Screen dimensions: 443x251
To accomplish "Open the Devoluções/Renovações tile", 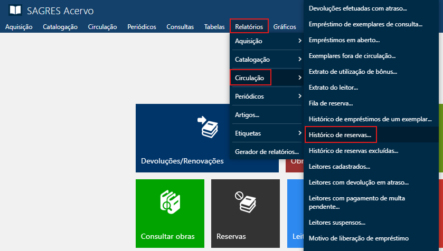I will pyautogui.click(x=207, y=138).
